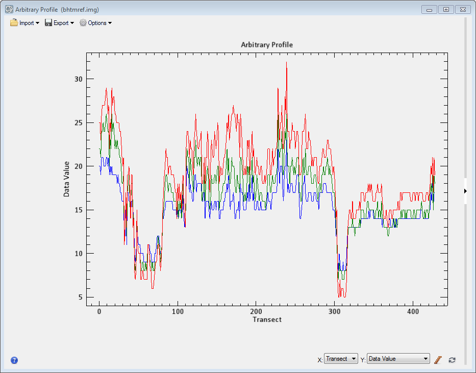Open the Y axis Data Value dropdown
The image size is (476, 373).
[398, 359]
